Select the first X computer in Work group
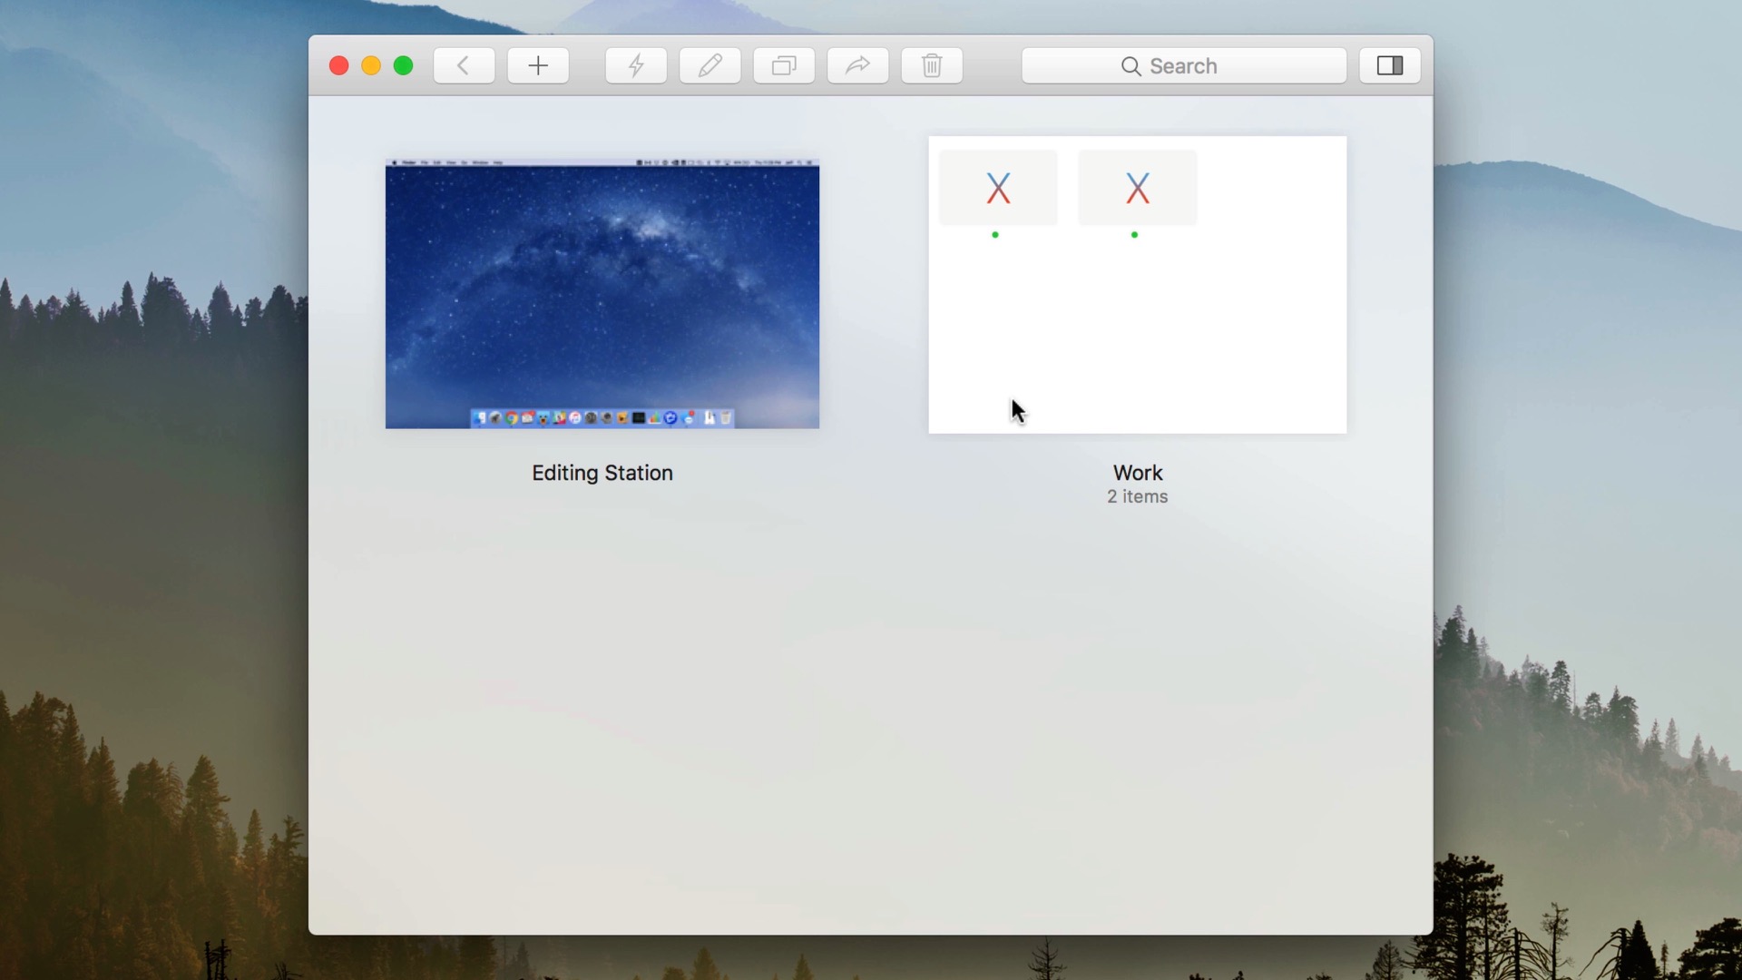 [998, 188]
